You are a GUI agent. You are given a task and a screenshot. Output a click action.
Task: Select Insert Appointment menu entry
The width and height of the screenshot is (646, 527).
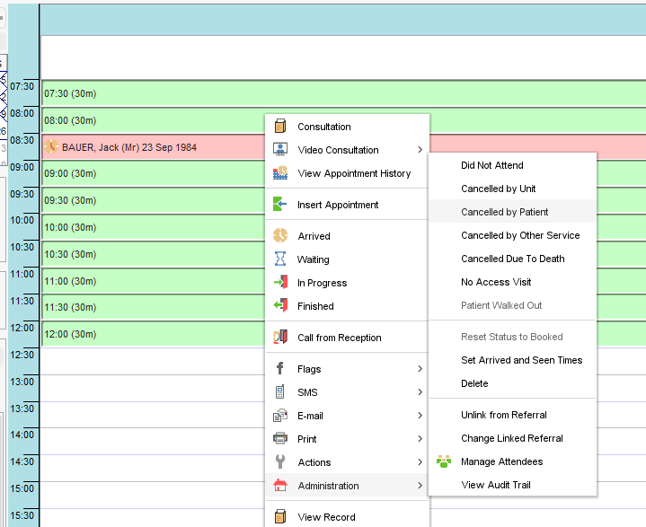click(x=348, y=205)
